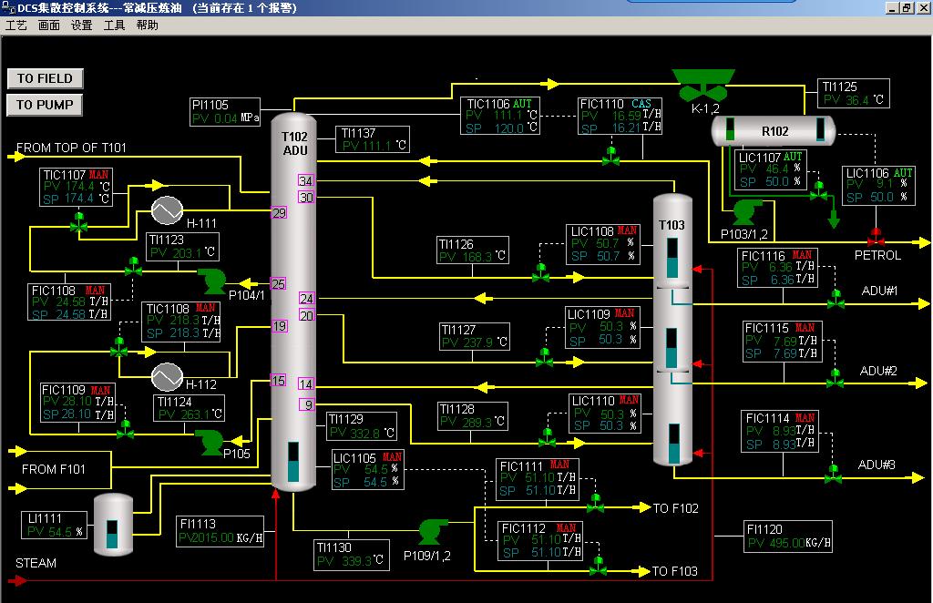Select the H-111 heat exchanger symbol

tap(168, 210)
